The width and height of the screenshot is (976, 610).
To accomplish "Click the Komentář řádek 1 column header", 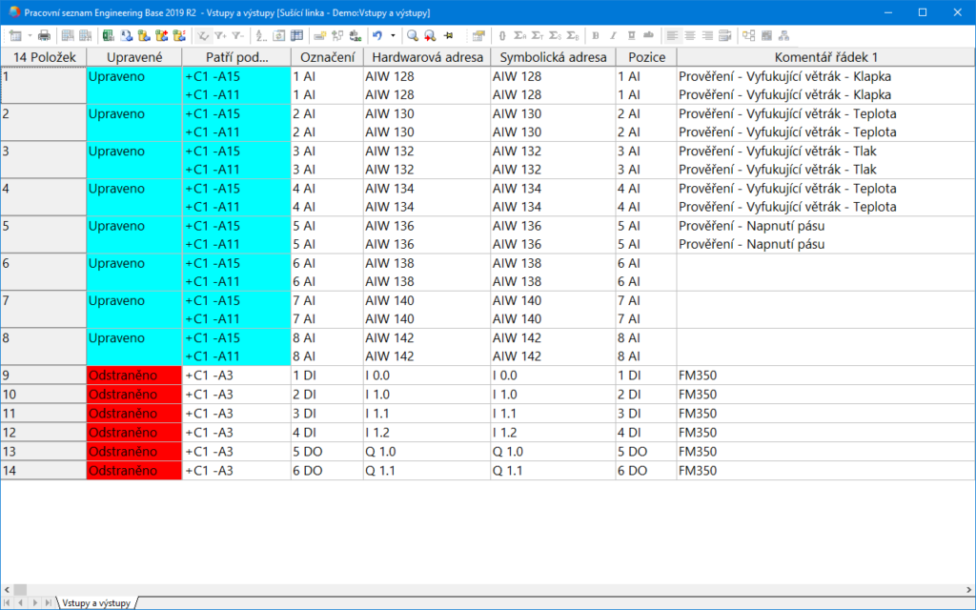I will click(x=825, y=57).
